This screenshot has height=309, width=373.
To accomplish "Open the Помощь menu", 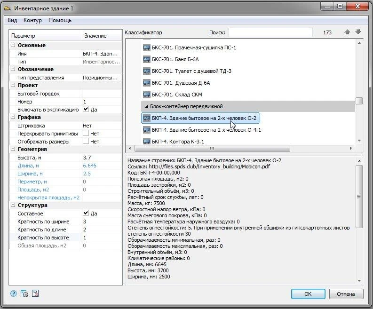I will tap(60, 20).
